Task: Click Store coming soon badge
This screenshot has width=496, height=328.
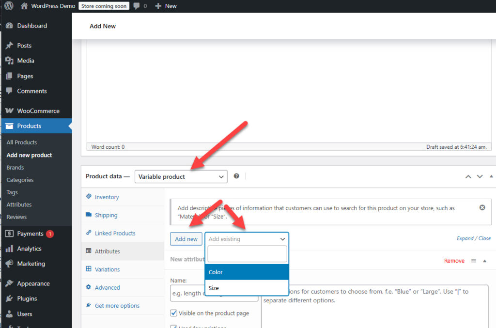Action: click(x=104, y=6)
